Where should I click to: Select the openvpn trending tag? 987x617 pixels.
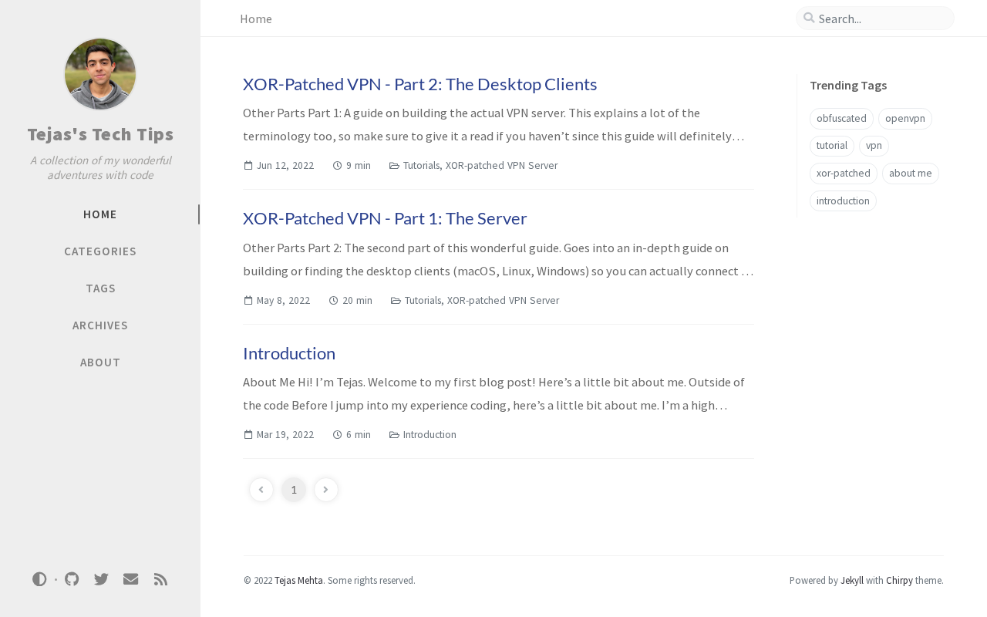click(x=904, y=119)
